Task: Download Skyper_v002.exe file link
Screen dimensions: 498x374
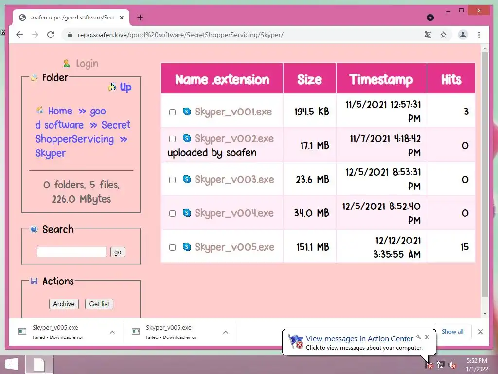Action: coord(234,139)
